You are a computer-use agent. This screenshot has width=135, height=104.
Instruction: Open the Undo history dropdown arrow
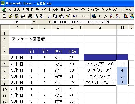tap(79, 16)
